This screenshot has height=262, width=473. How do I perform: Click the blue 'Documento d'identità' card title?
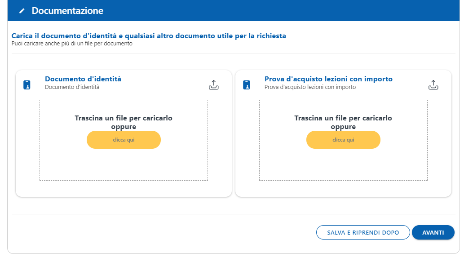click(x=83, y=79)
